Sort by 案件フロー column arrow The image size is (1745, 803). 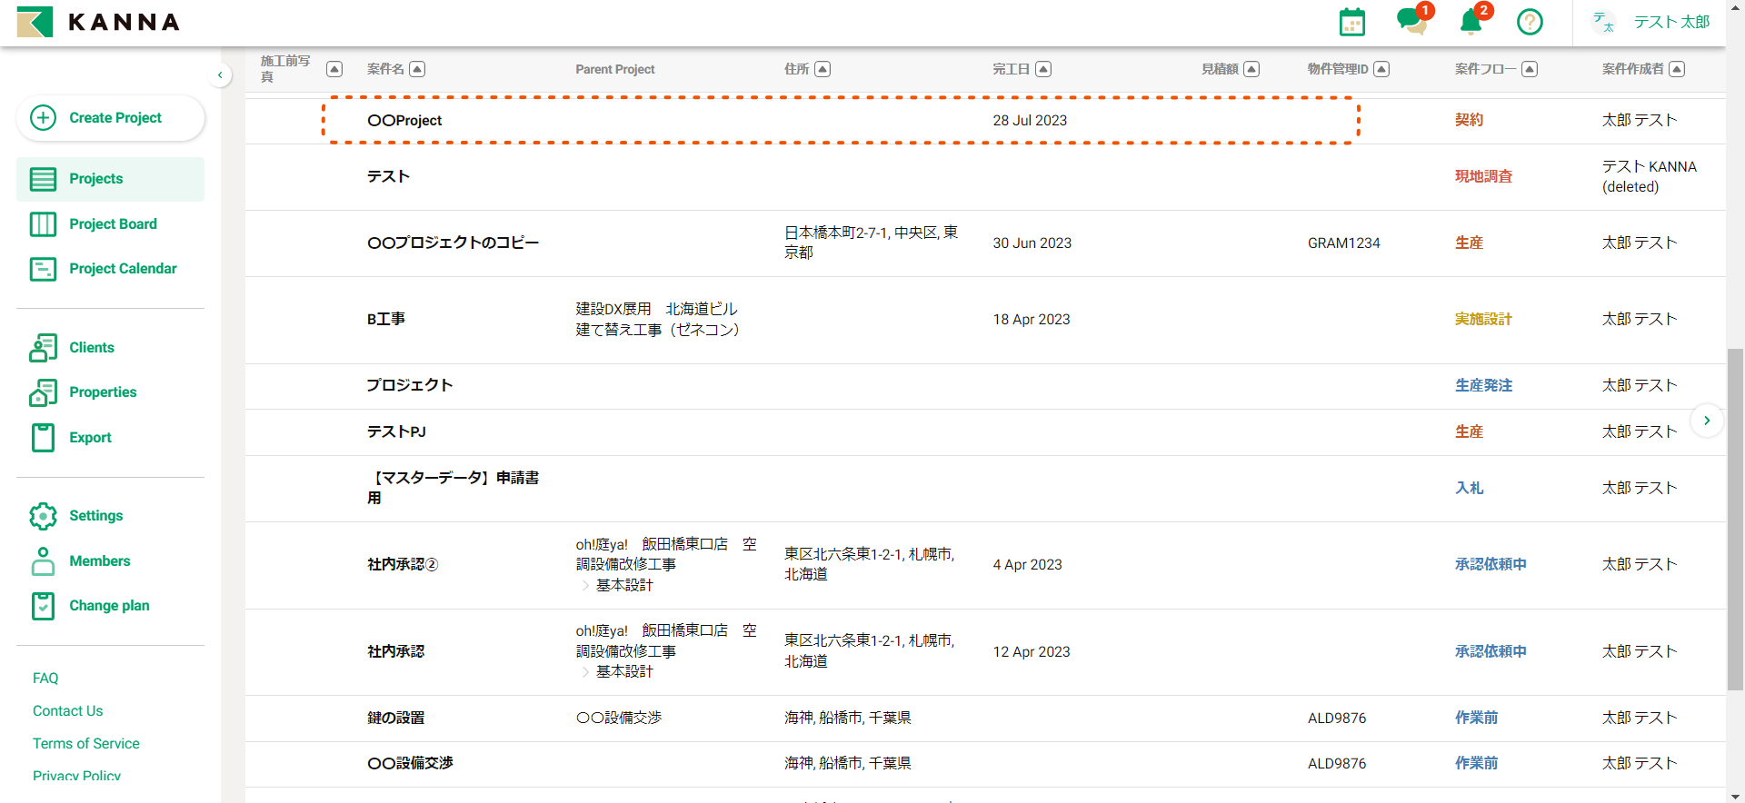[x=1530, y=69]
